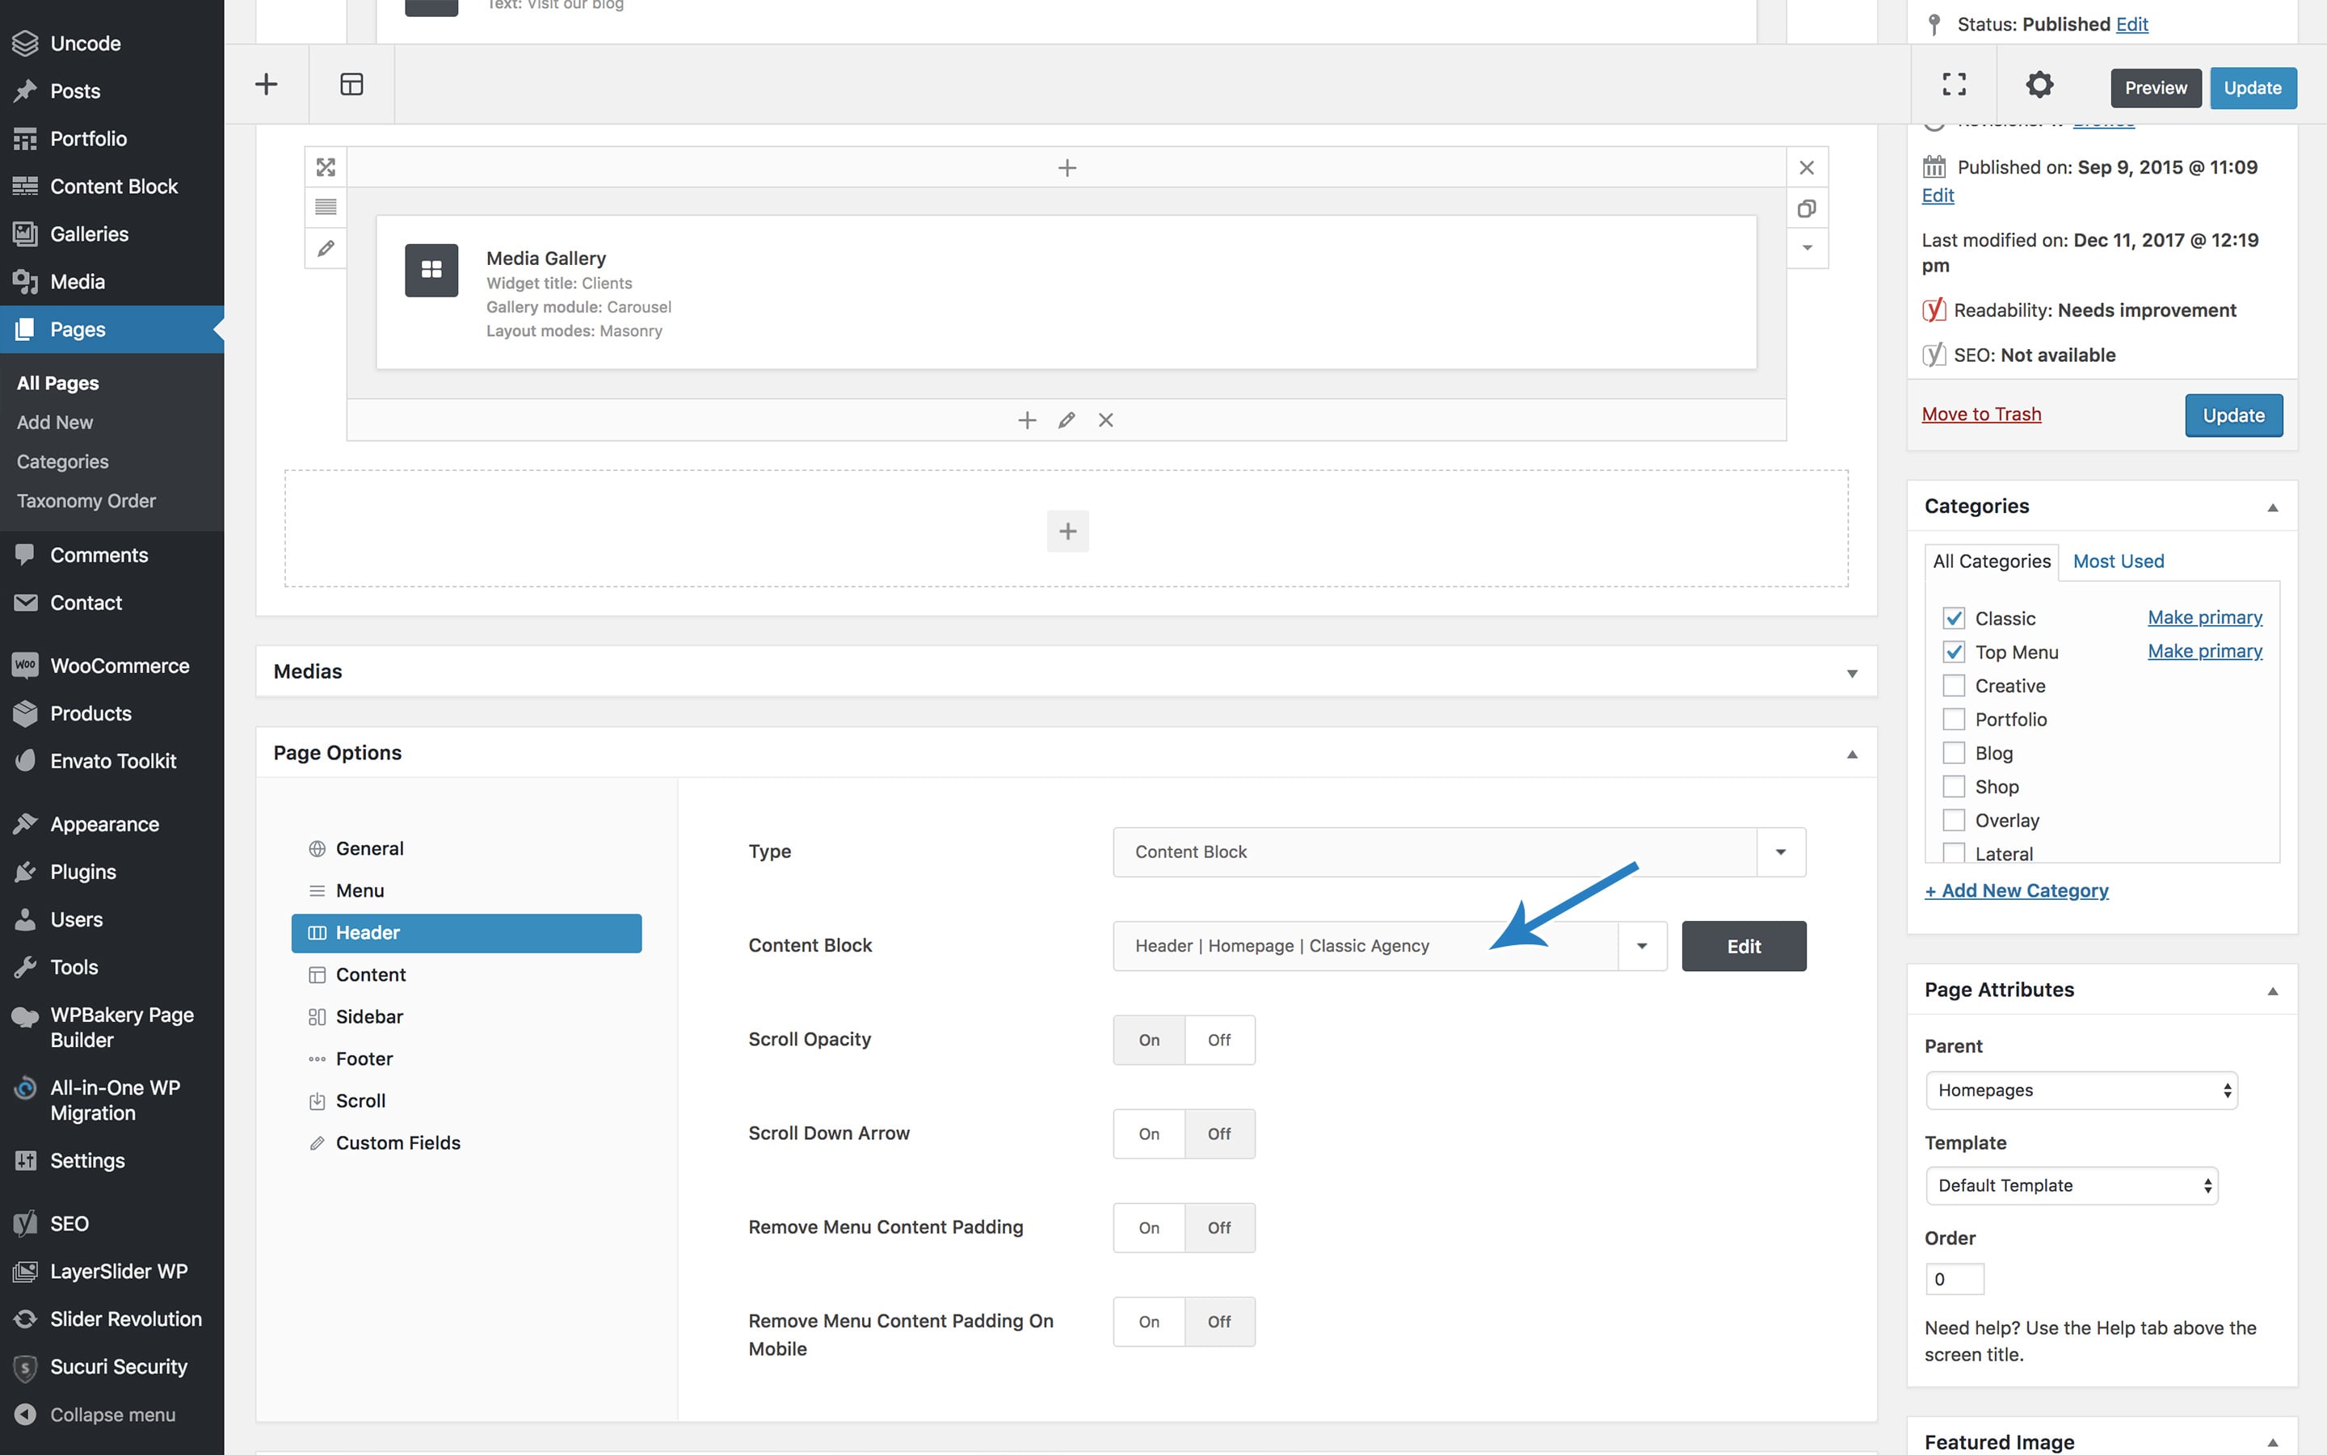The width and height of the screenshot is (2327, 1455).
Task: Click the Media Gallery element icon
Action: (x=431, y=271)
